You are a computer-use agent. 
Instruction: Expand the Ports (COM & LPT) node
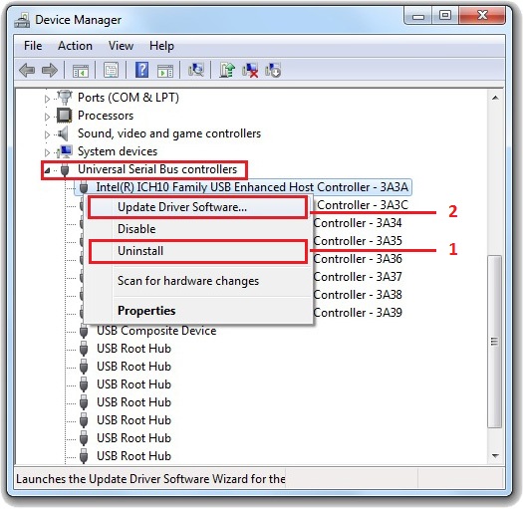(47, 99)
